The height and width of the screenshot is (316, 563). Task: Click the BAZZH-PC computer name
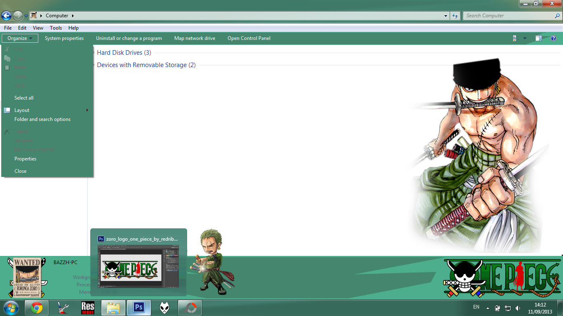pyautogui.click(x=66, y=263)
